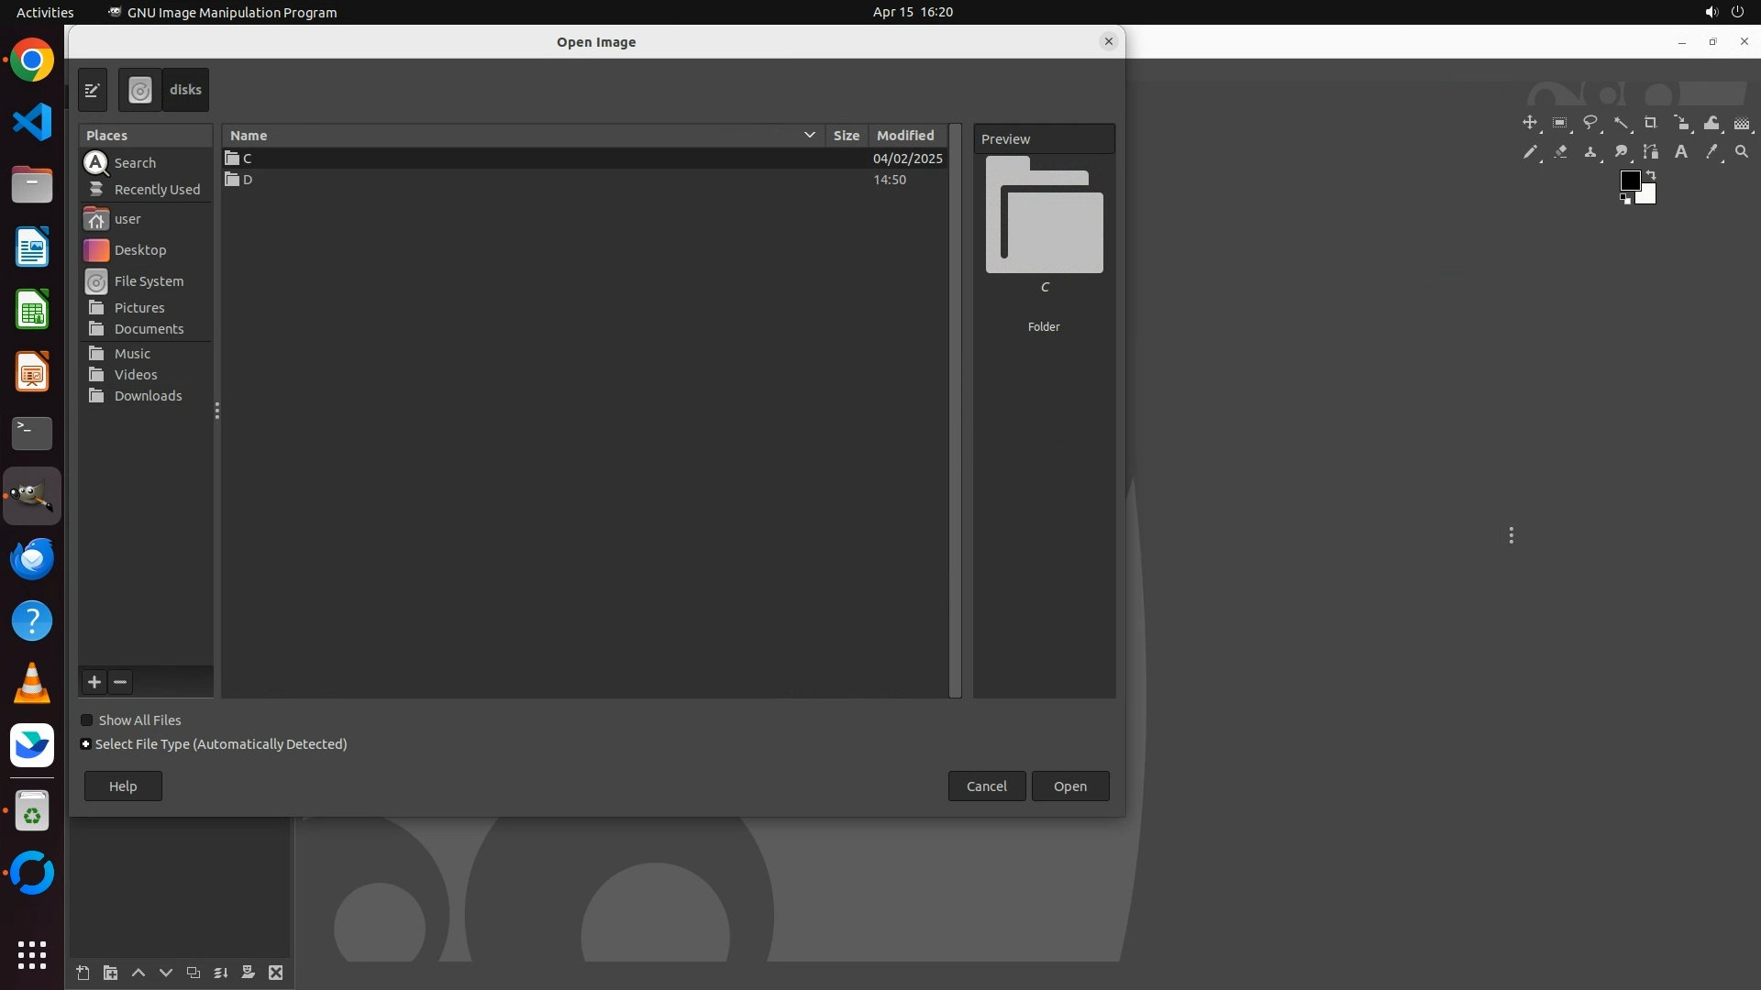Screen dimensions: 1761x990
Task: Click the type-a-file-name pencil icon
Action: pyautogui.click(x=93, y=90)
